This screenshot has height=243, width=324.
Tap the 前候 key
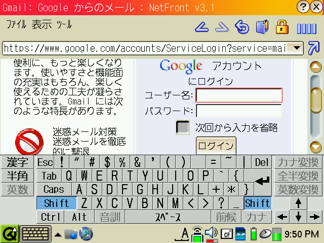point(226,217)
